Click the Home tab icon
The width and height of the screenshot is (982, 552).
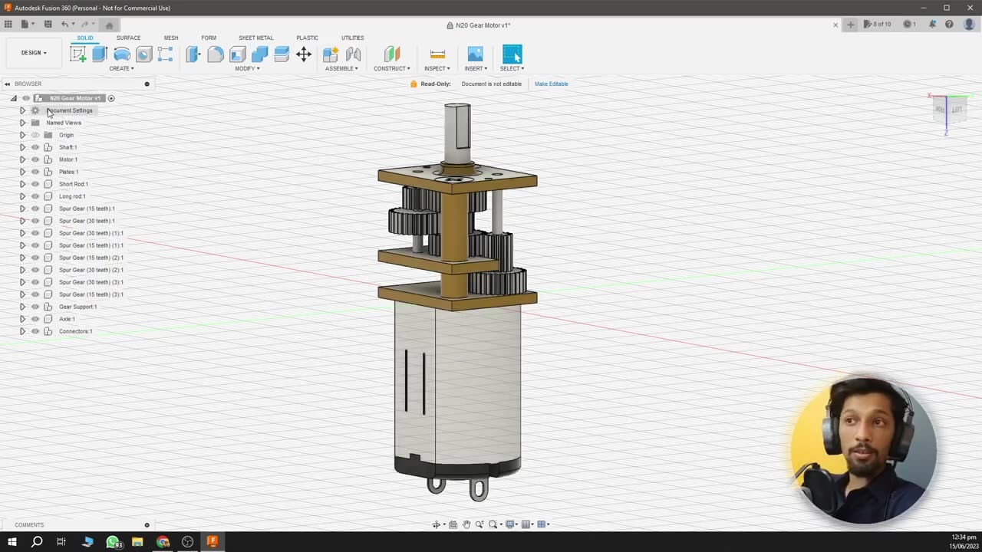coord(109,25)
